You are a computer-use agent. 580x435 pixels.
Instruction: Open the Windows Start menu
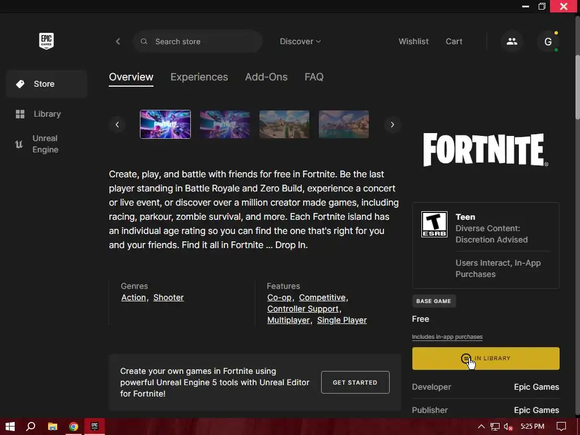click(x=10, y=427)
